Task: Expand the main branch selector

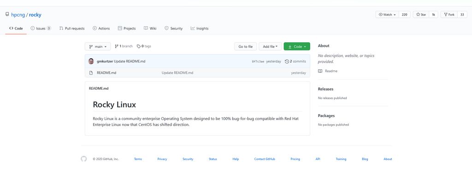Action: click(x=98, y=46)
